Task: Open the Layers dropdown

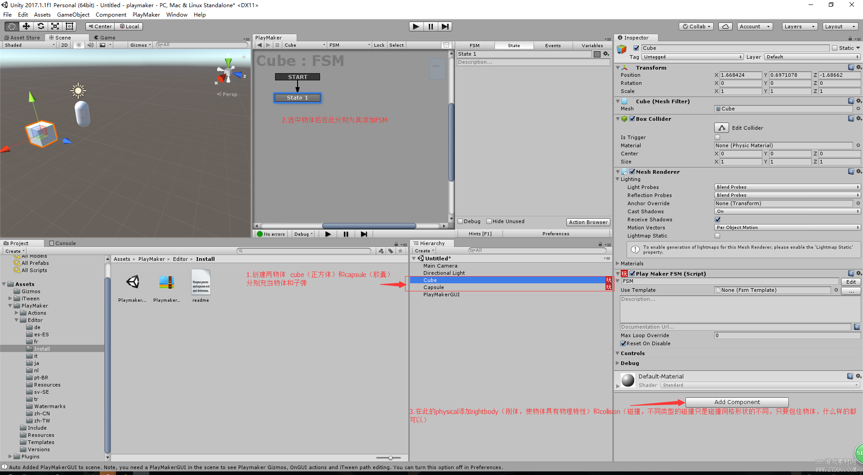Action: tap(800, 26)
